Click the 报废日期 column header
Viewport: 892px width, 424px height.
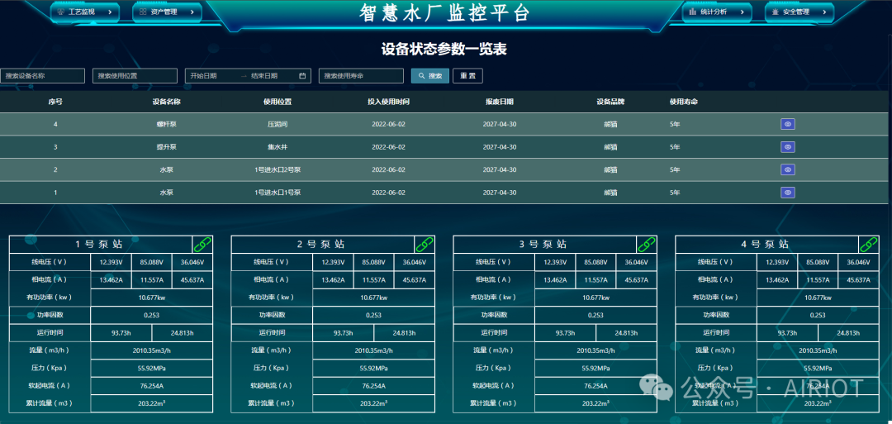tap(500, 102)
